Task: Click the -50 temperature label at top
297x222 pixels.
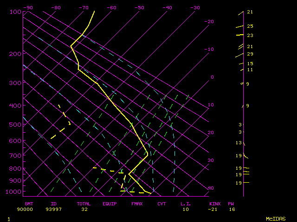Action: pos(139,8)
